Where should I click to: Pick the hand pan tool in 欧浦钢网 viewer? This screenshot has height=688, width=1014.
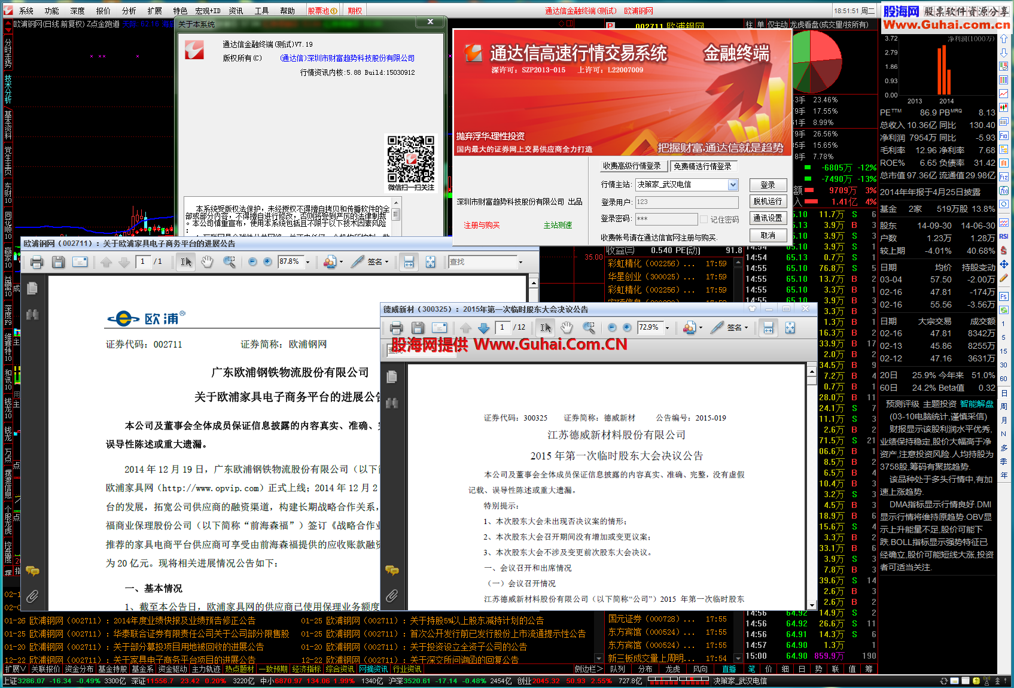207,262
